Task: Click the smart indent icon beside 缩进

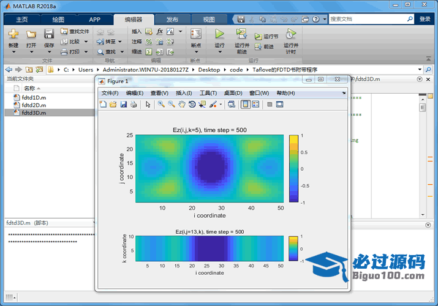Action: click(149, 51)
